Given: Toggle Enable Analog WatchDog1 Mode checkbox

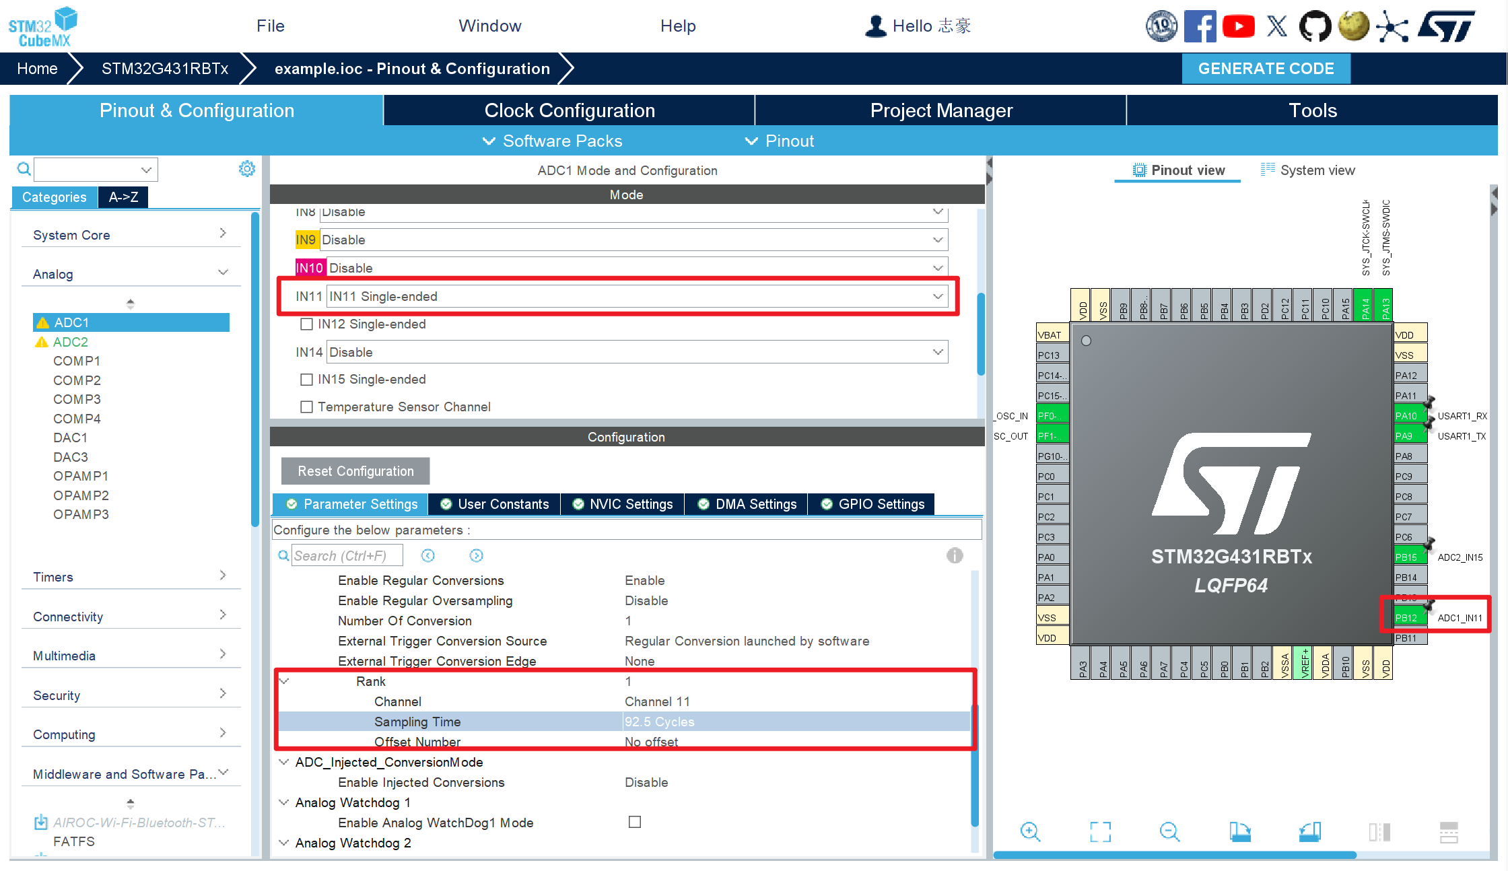Looking at the screenshot, I should tap(634, 822).
